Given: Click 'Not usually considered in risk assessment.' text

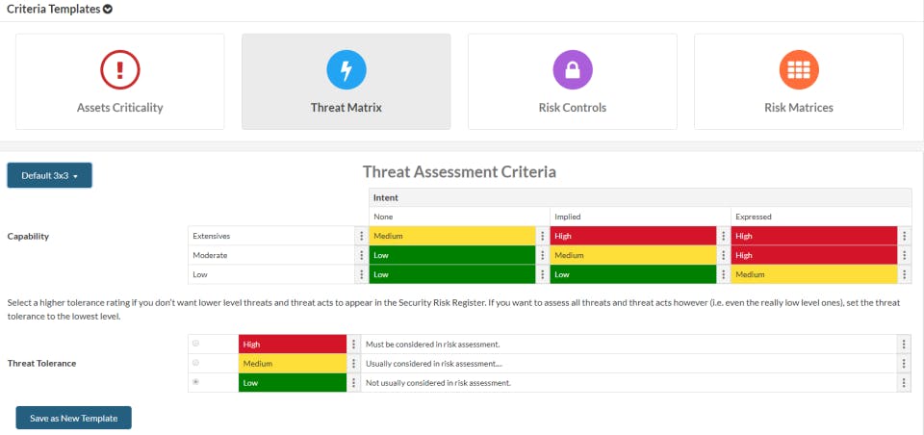Looking at the screenshot, I should 438,383.
